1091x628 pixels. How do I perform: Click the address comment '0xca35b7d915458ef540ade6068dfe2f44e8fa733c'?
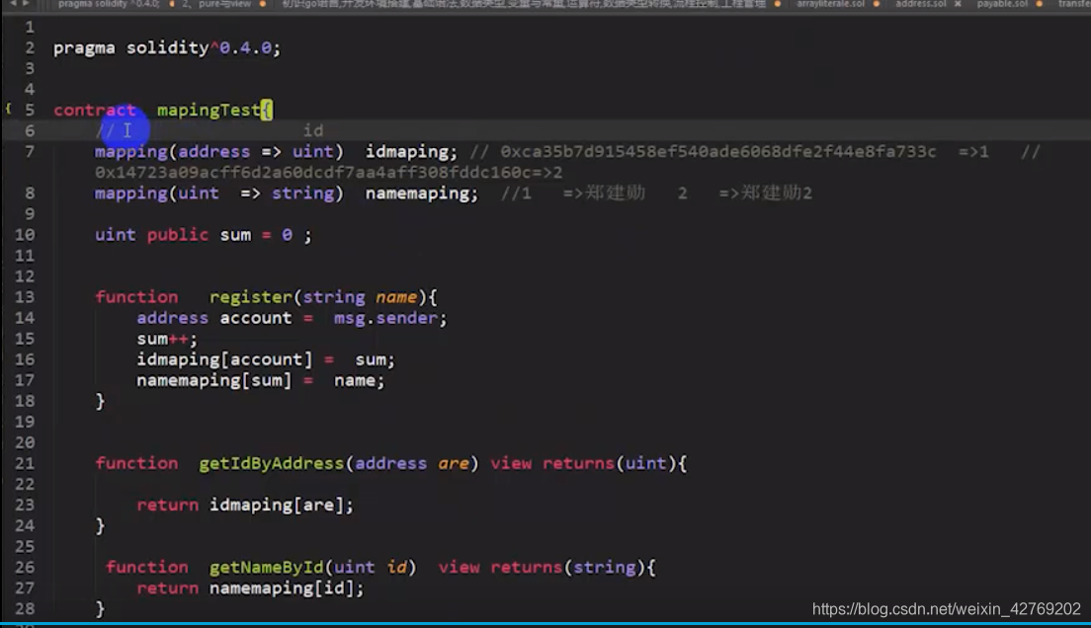[718, 152]
